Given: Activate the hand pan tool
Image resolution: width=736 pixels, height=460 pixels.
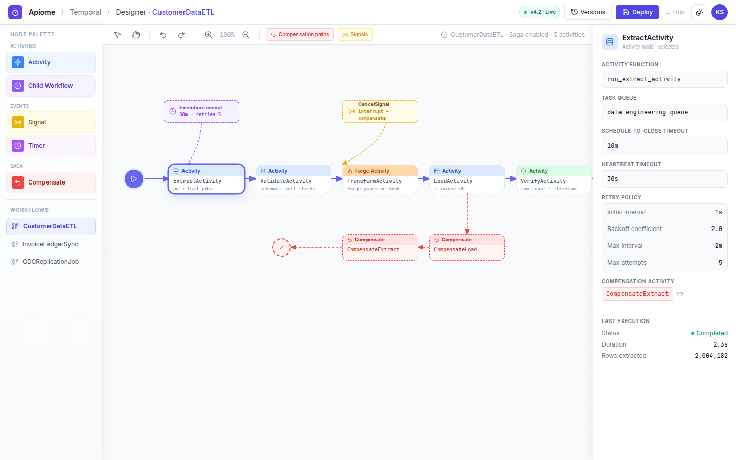Looking at the screenshot, I should click(x=136, y=35).
